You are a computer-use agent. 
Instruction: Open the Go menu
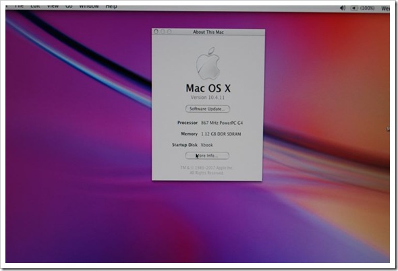click(x=69, y=7)
